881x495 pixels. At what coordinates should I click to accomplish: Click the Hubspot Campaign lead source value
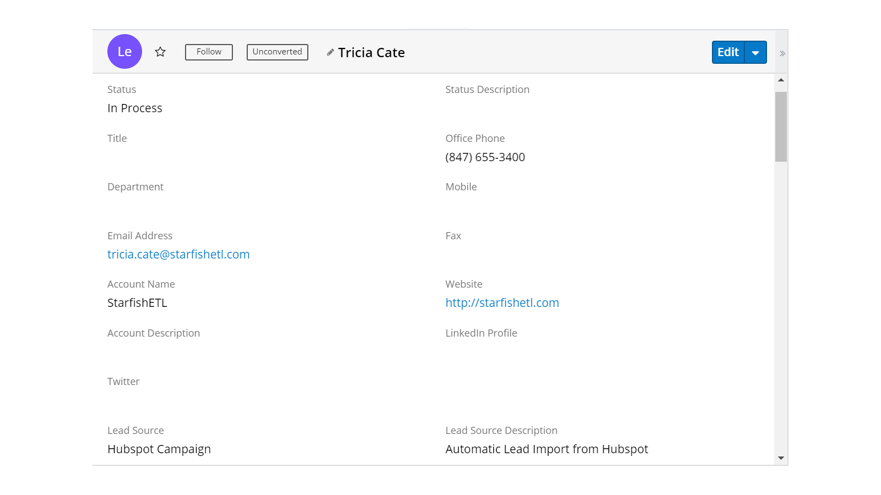[159, 449]
